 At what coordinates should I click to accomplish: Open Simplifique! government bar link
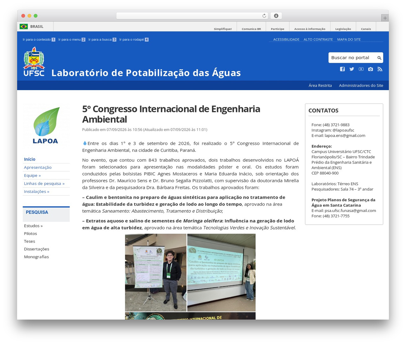(x=223, y=29)
